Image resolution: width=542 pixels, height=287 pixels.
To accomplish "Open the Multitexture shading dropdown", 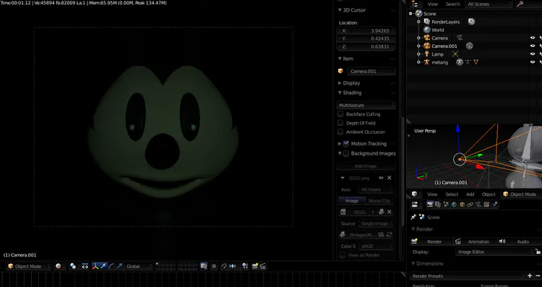I will tap(366, 105).
